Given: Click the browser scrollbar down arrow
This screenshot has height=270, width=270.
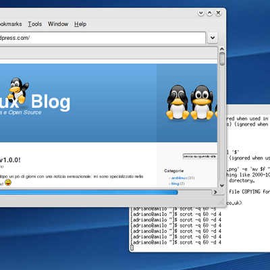Looking at the screenshot, I should pos(222,185).
